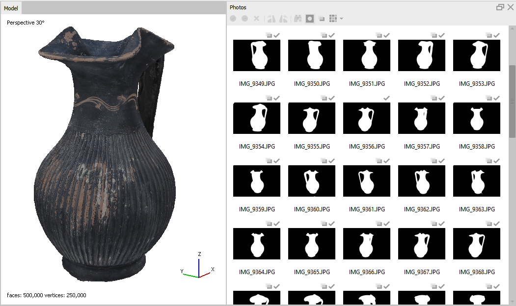Screen dimensions: 516x306
Task: Select the IMG_9352.JPG mask thumbnail
Action: [422, 55]
